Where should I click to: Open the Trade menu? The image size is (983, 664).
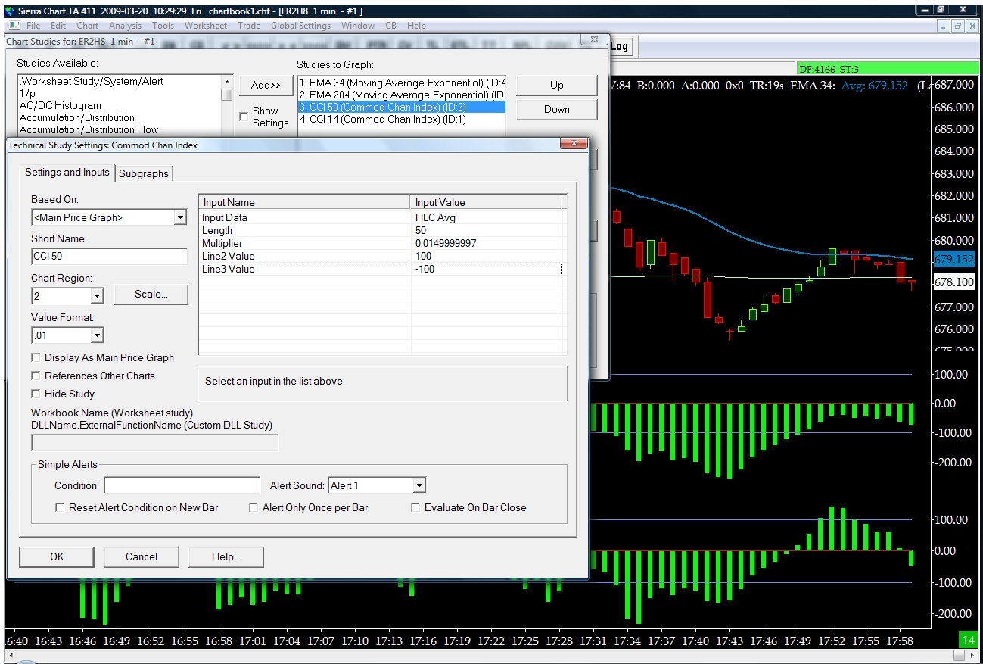(249, 25)
